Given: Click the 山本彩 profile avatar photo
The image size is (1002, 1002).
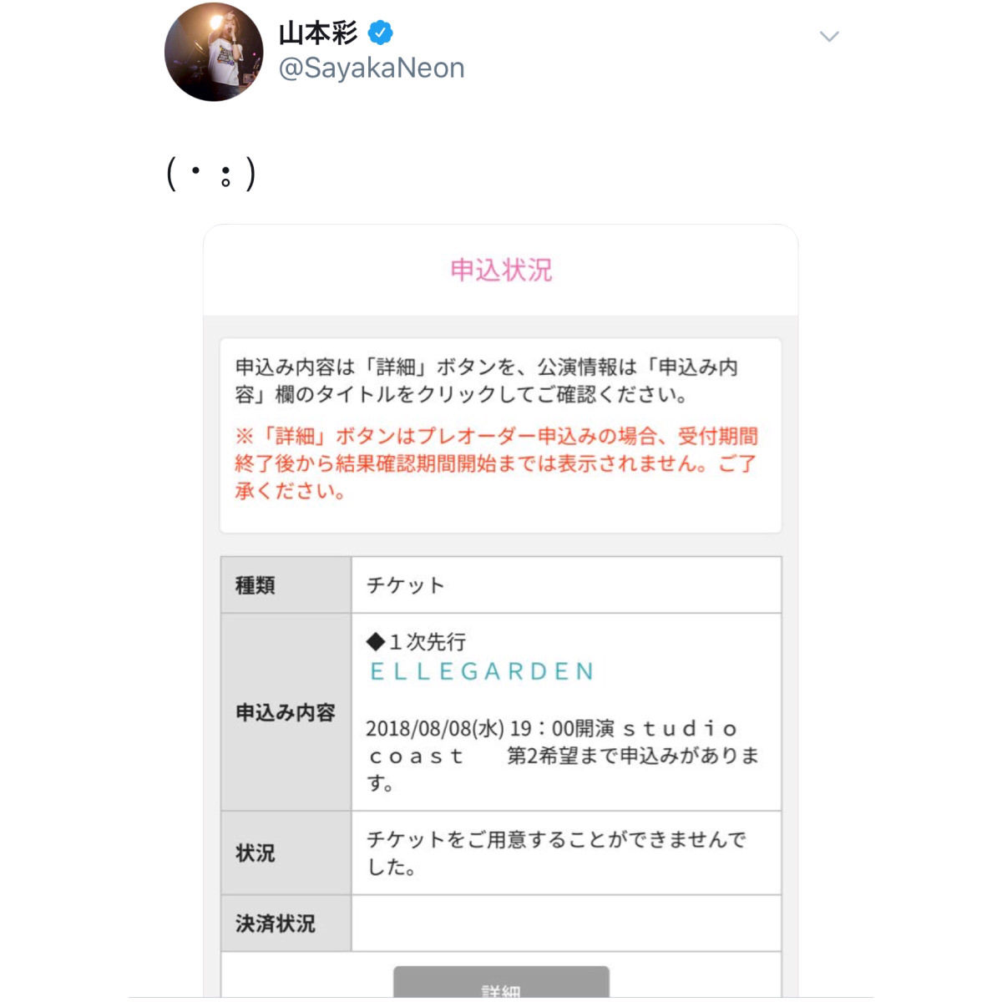Looking at the screenshot, I should point(214,52).
